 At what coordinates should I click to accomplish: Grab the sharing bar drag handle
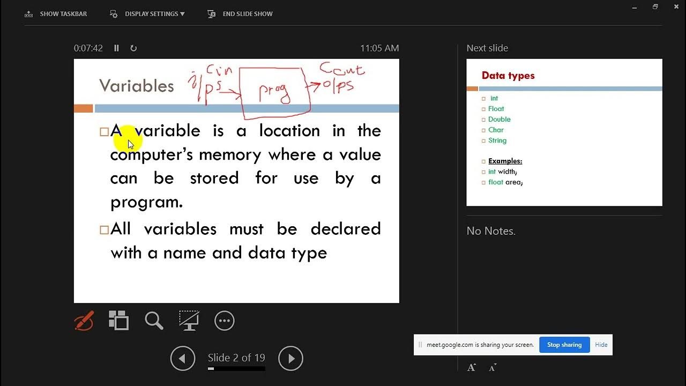click(420, 345)
